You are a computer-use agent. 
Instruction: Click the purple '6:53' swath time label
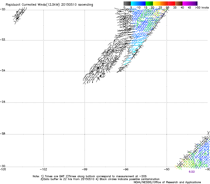coord(192,172)
